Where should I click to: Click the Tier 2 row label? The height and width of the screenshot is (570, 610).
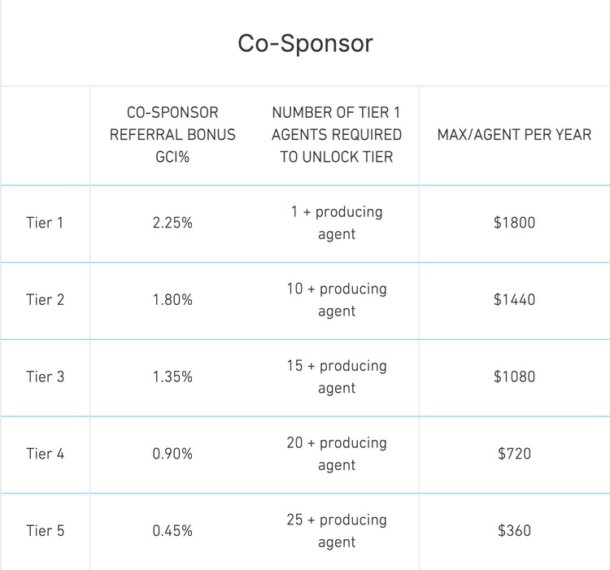pyautogui.click(x=45, y=300)
